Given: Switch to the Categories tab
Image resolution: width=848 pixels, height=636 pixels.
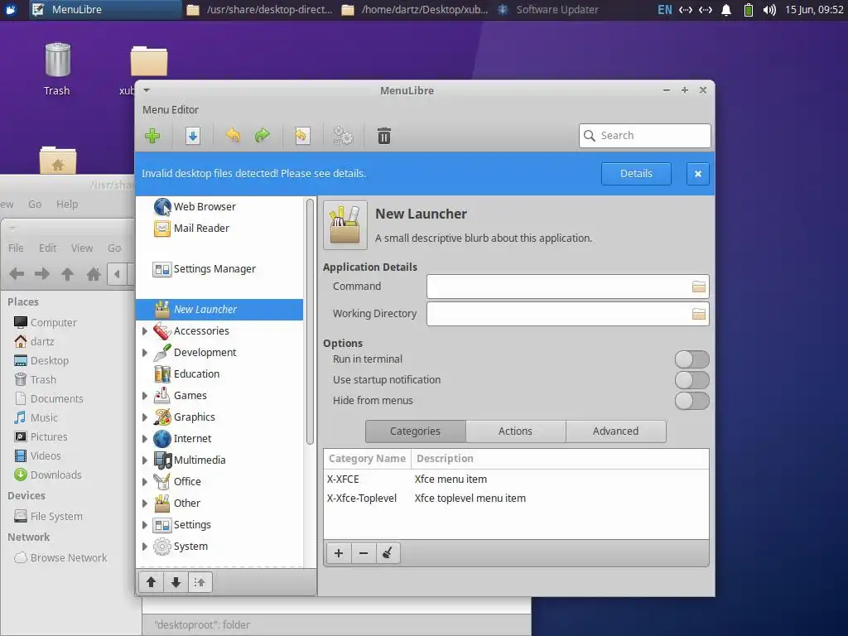Looking at the screenshot, I should coord(416,431).
